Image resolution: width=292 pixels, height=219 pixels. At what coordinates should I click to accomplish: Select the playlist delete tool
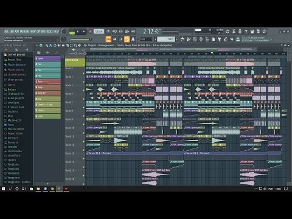point(55,46)
